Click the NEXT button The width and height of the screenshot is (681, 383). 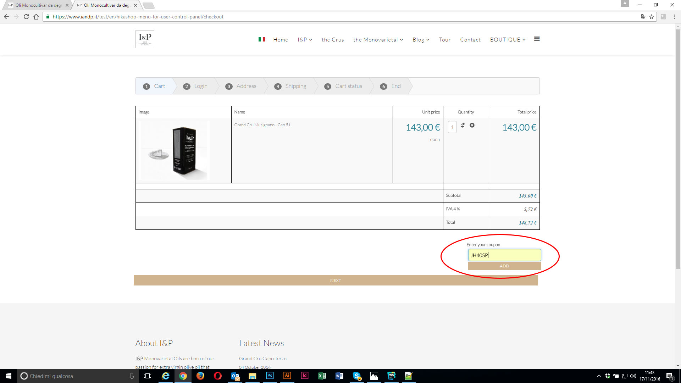pyautogui.click(x=336, y=281)
